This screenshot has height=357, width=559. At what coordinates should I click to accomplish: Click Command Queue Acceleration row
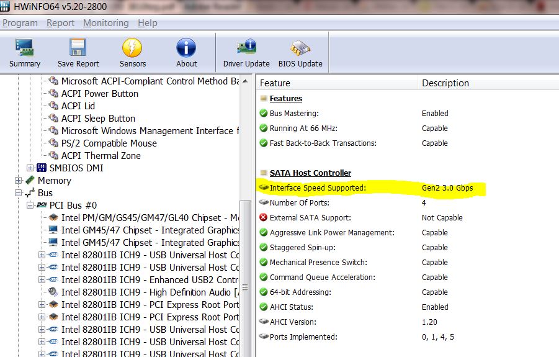tap(406, 277)
